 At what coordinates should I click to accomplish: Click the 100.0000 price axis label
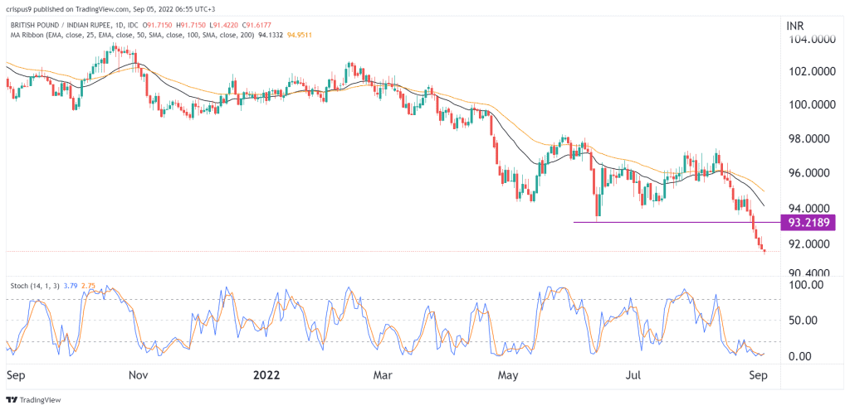[812, 104]
